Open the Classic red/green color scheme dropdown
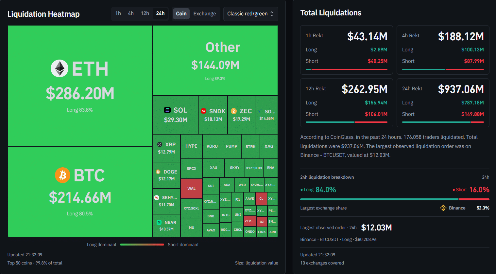496x274 pixels. point(251,14)
